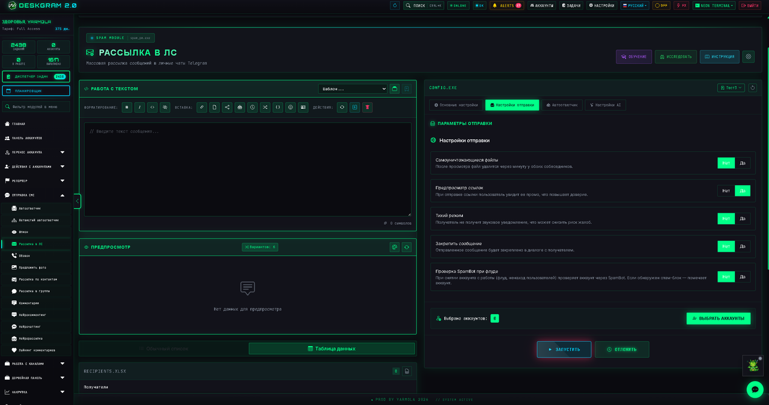Collapse the sidebar with the arrow handle

coord(77,201)
